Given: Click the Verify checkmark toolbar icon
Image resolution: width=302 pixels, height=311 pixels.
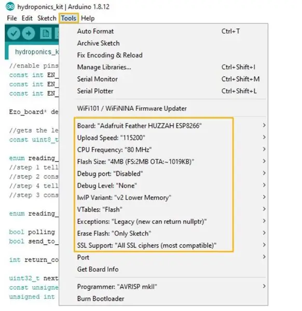Looking at the screenshot, I should (13, 33).
